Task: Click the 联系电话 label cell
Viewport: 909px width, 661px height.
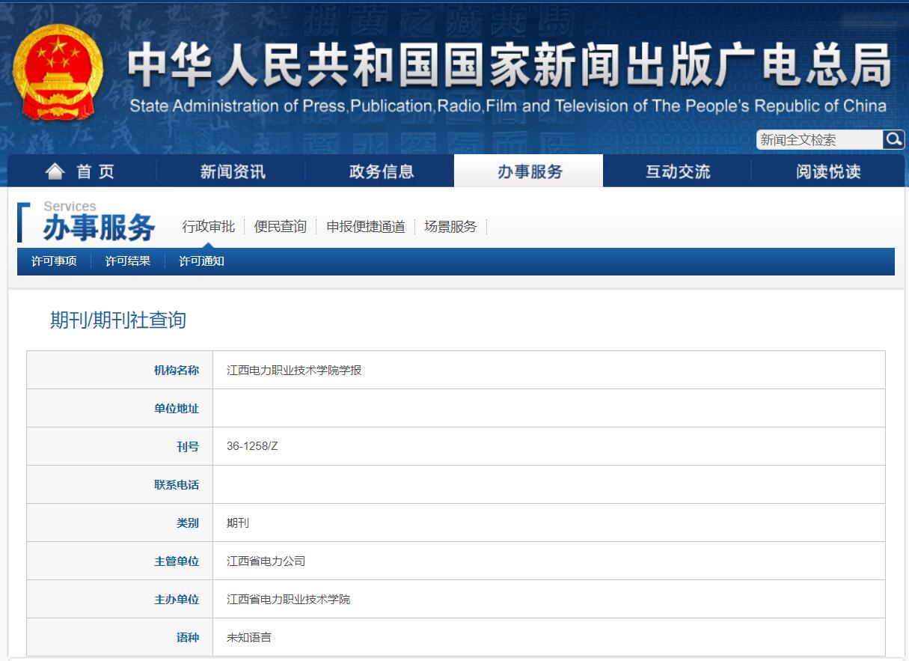Action: pos(120,484)
